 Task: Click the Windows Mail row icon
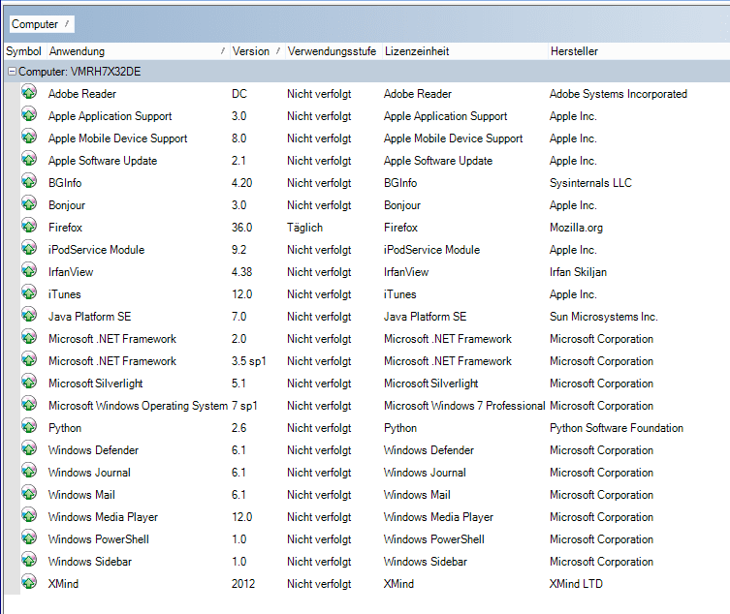coord(29,494)
